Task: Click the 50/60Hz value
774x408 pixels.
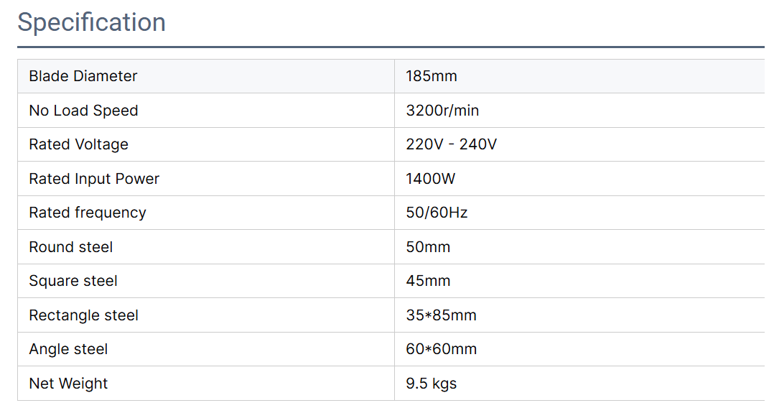Action: [x=437, y=213]
